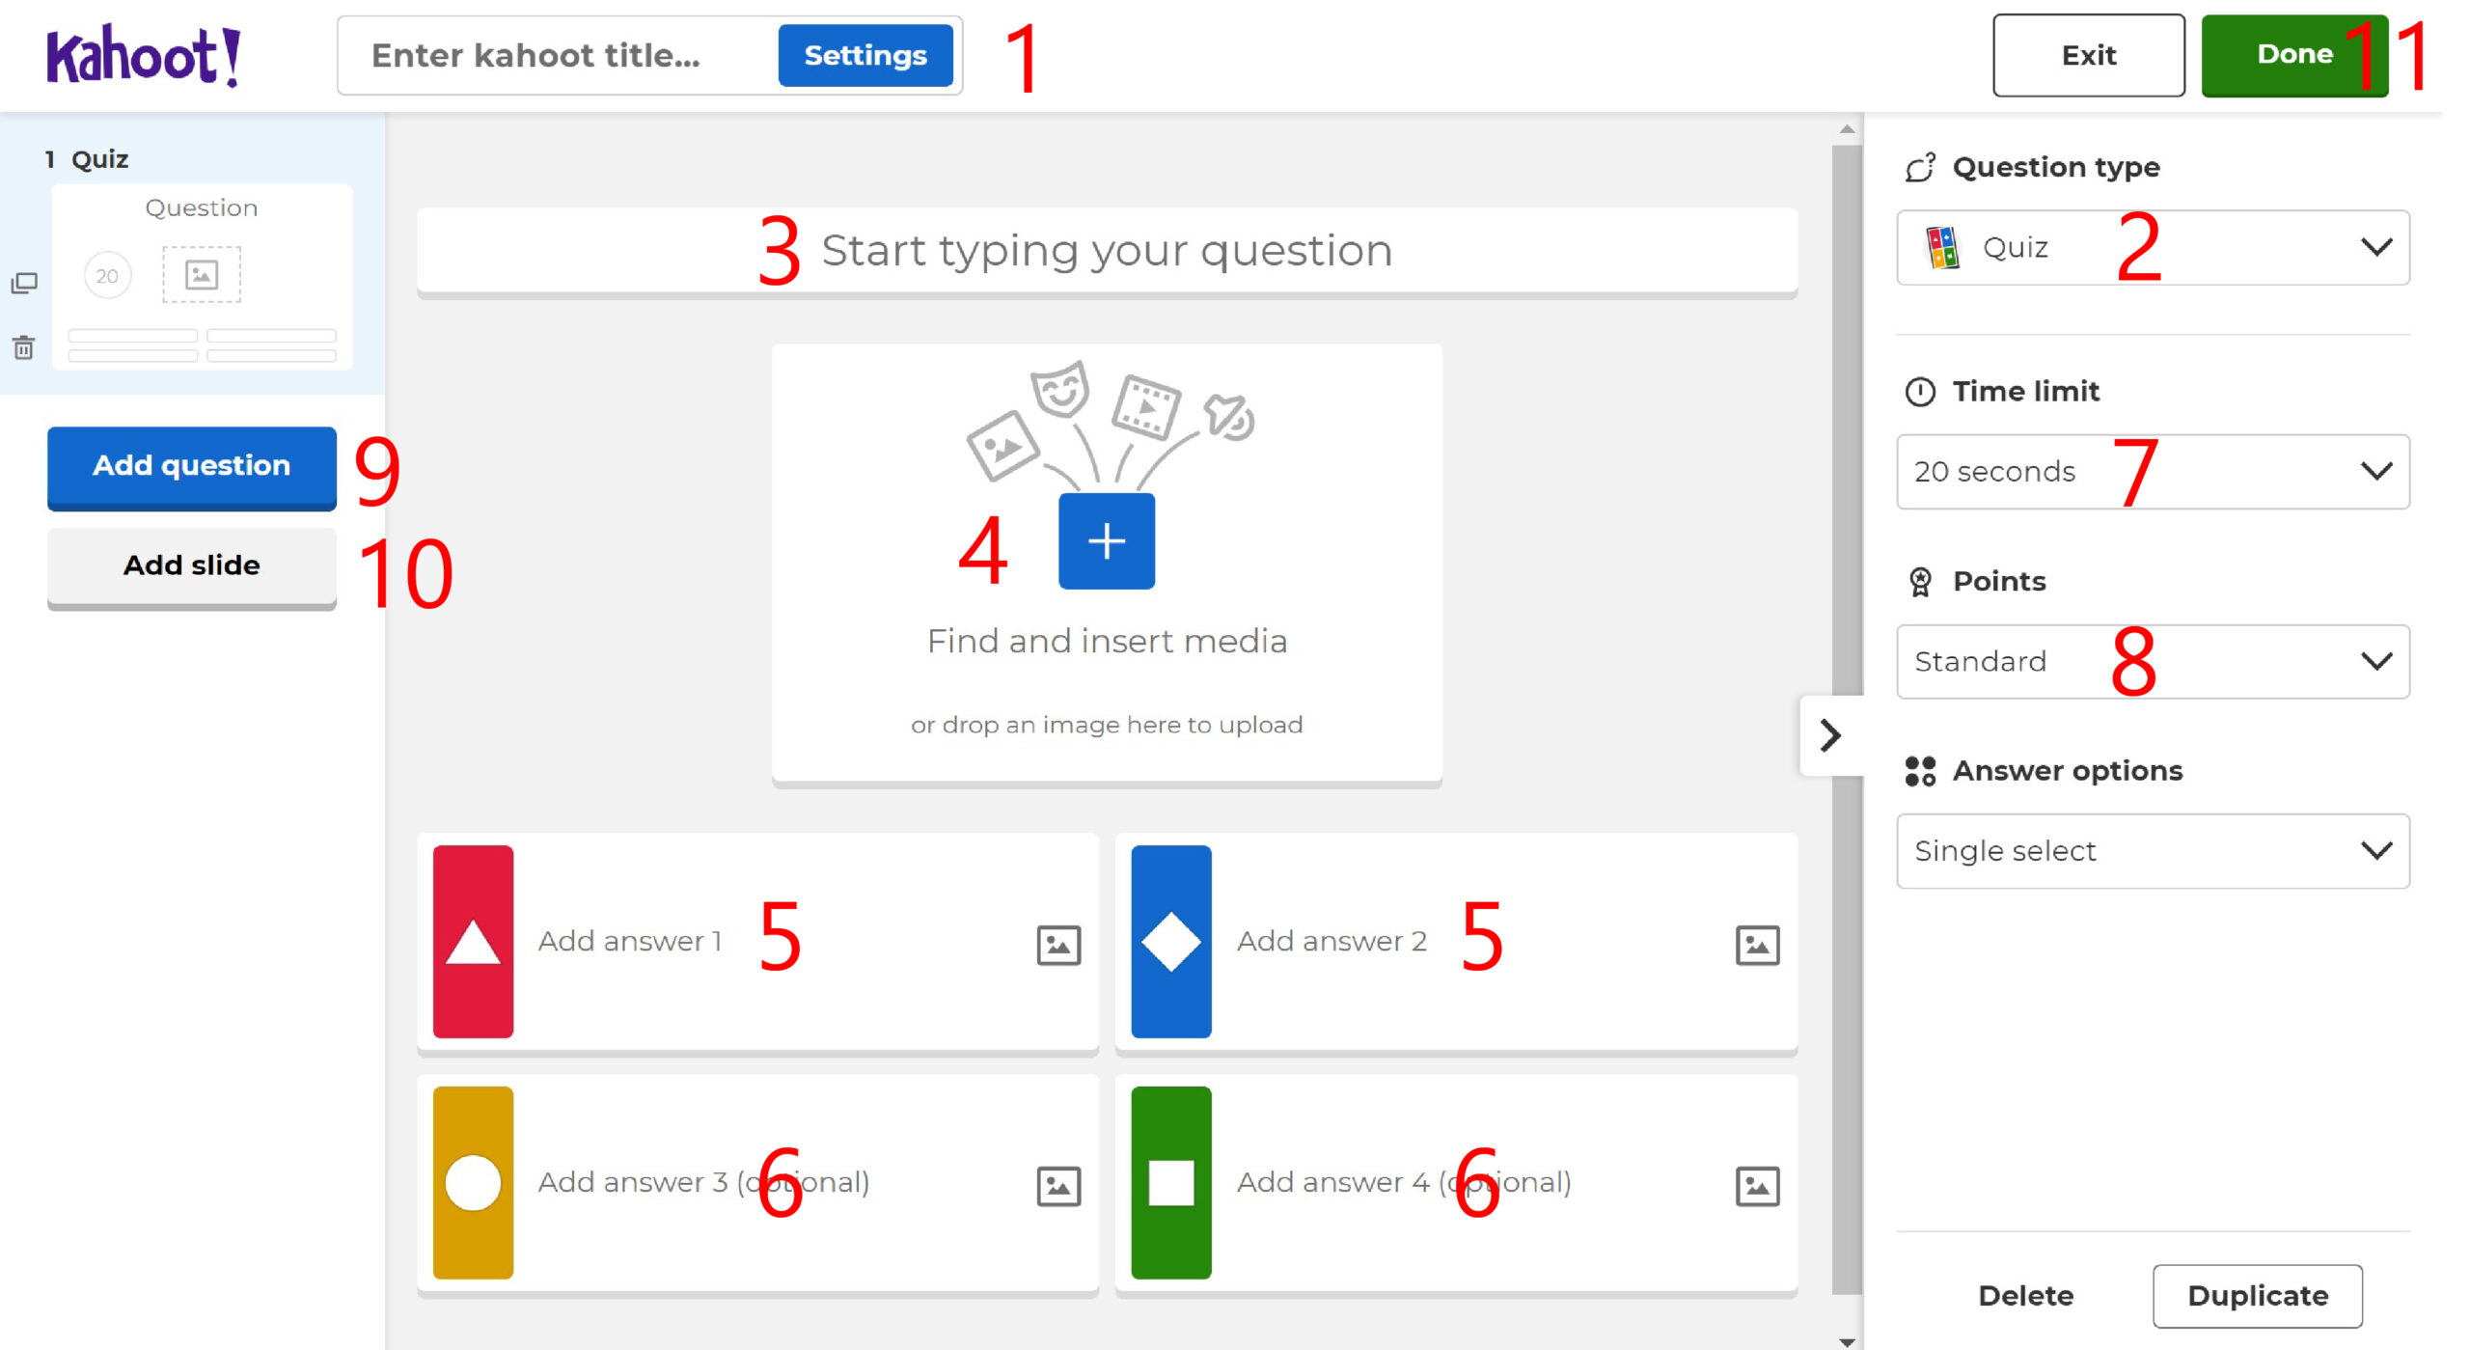Open the Answer options dropdown
2470x1350 pixels.
pyautogui.click(x=2153, y=851)
